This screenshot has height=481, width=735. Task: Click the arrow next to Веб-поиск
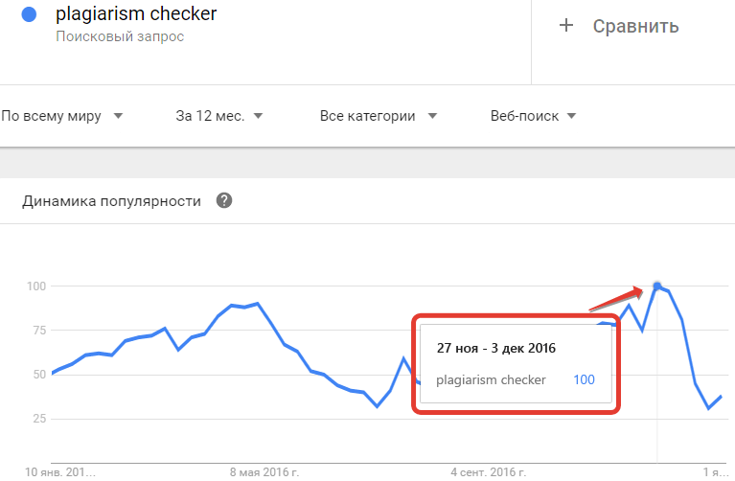click(571, 116)
